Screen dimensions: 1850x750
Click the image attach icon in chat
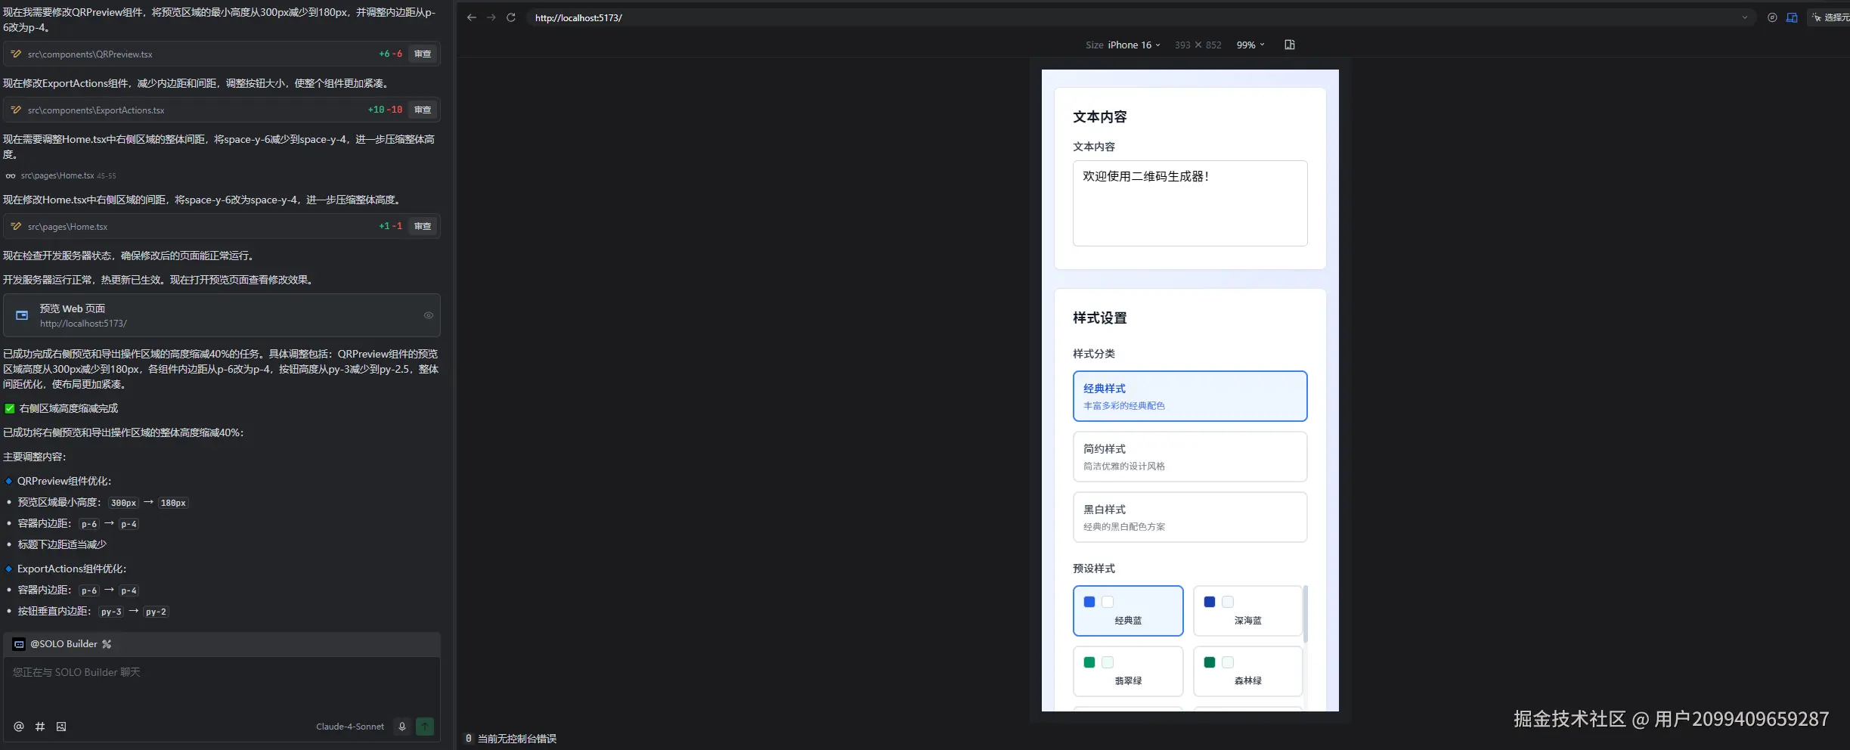(x=61, y=727)
